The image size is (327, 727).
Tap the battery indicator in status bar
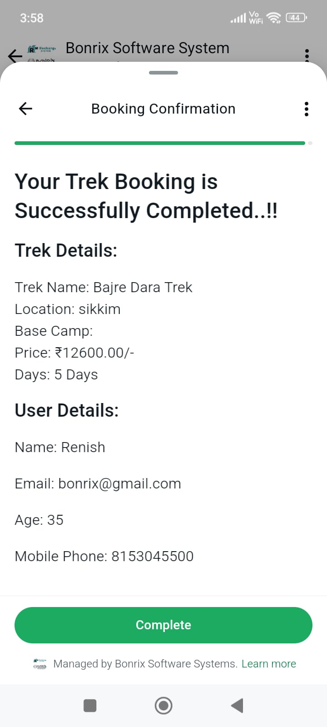point(296,18)
